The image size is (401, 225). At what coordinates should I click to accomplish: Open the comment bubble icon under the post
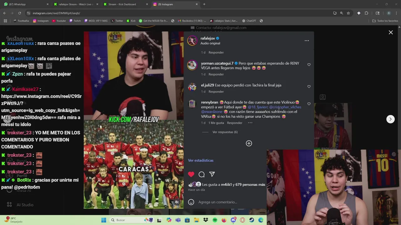202,174
